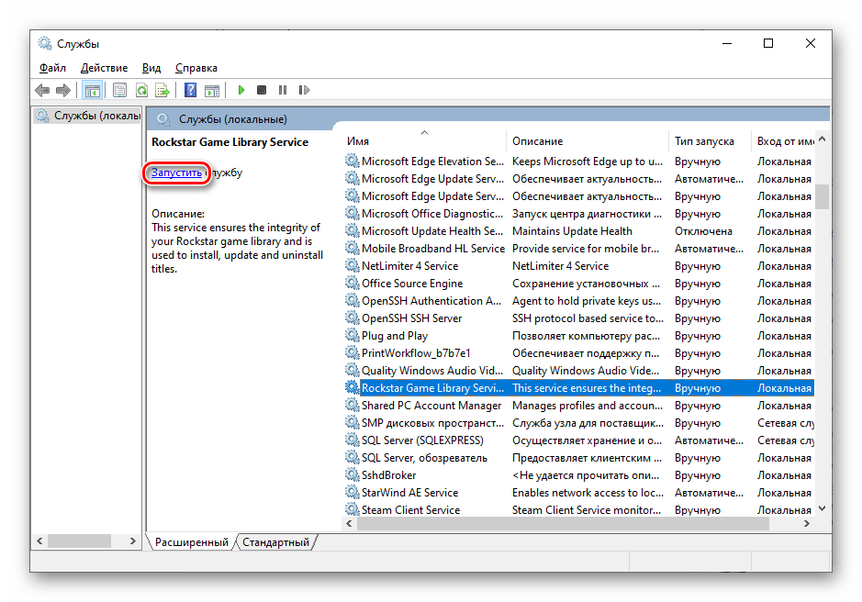The image size is (862, 602).
Task: Click the Refresh toolbar icon
Action: [141, 90]
